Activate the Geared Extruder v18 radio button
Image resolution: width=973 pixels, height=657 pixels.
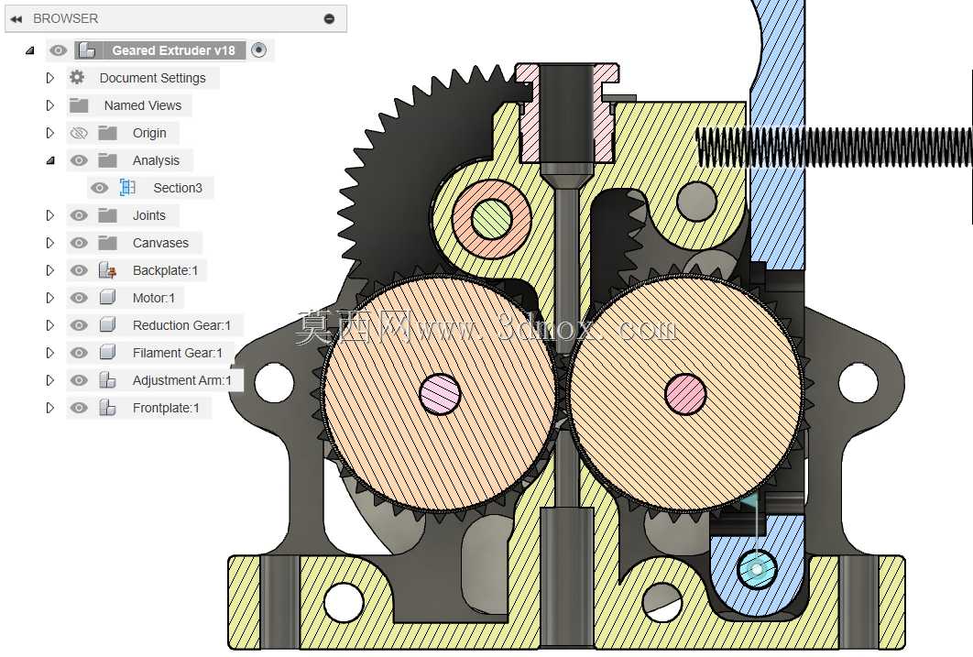tap(258, 50)
